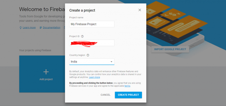Click the CANCEL button

(x=106, y=95)
